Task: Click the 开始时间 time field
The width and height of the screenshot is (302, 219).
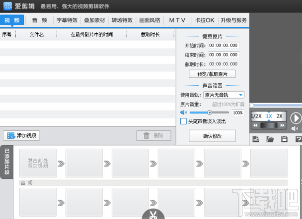Action: click(224, 46)
